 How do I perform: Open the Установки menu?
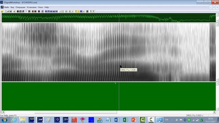[x=31, y=7]
